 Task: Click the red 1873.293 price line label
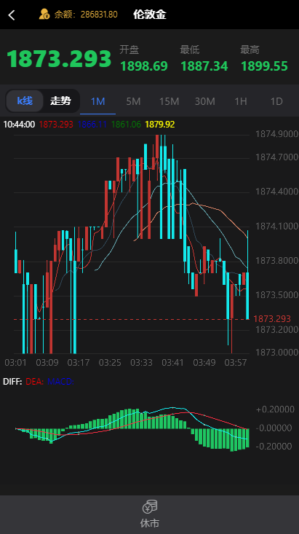272,319
